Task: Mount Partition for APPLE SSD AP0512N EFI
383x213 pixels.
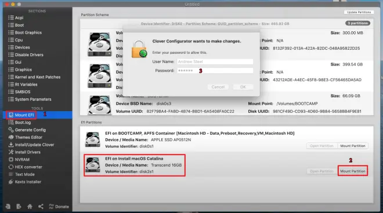Action: coord(353,146)
